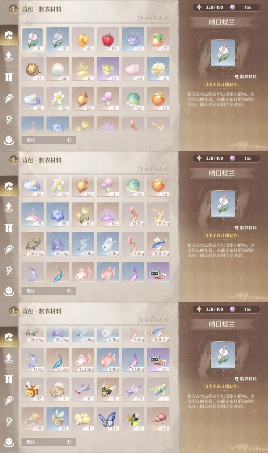Viewport: 268px width, 453px height.
Task: Toggle sort order arrow beneath the butterfly row
Action: pyautogui.click(x=69, y=442)
